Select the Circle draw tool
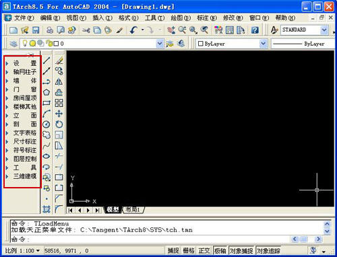Viewport: 337px width, 257px height. tap(47, 124)
